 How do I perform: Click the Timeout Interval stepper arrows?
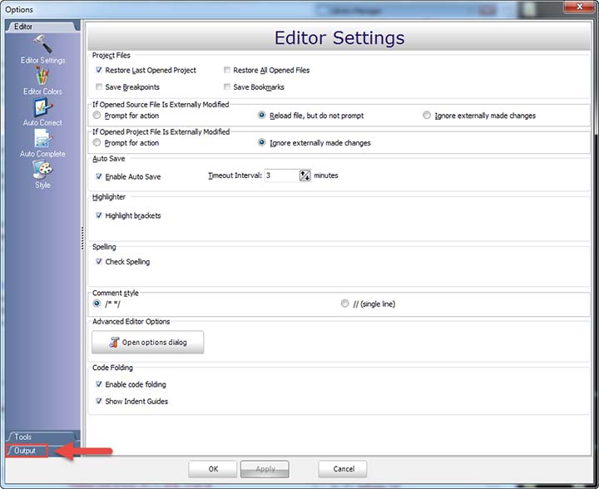[x=304, y=175]
